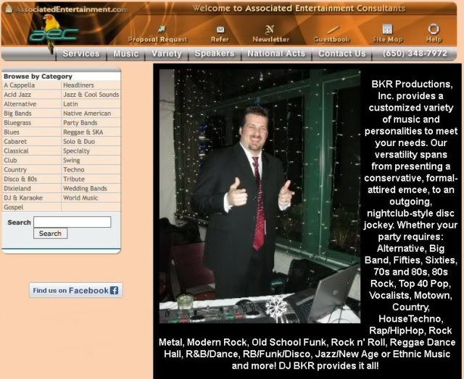
Task: Open the Solo & Duo category
Action: [79, 142]
